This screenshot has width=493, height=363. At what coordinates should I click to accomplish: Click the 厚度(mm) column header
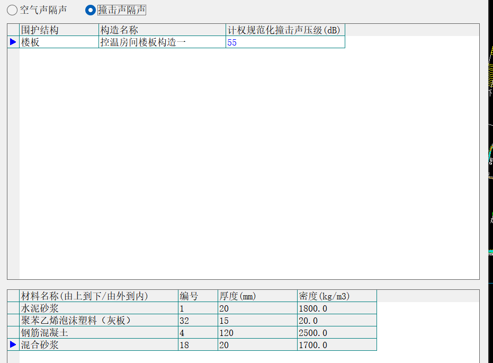[257, 296]
